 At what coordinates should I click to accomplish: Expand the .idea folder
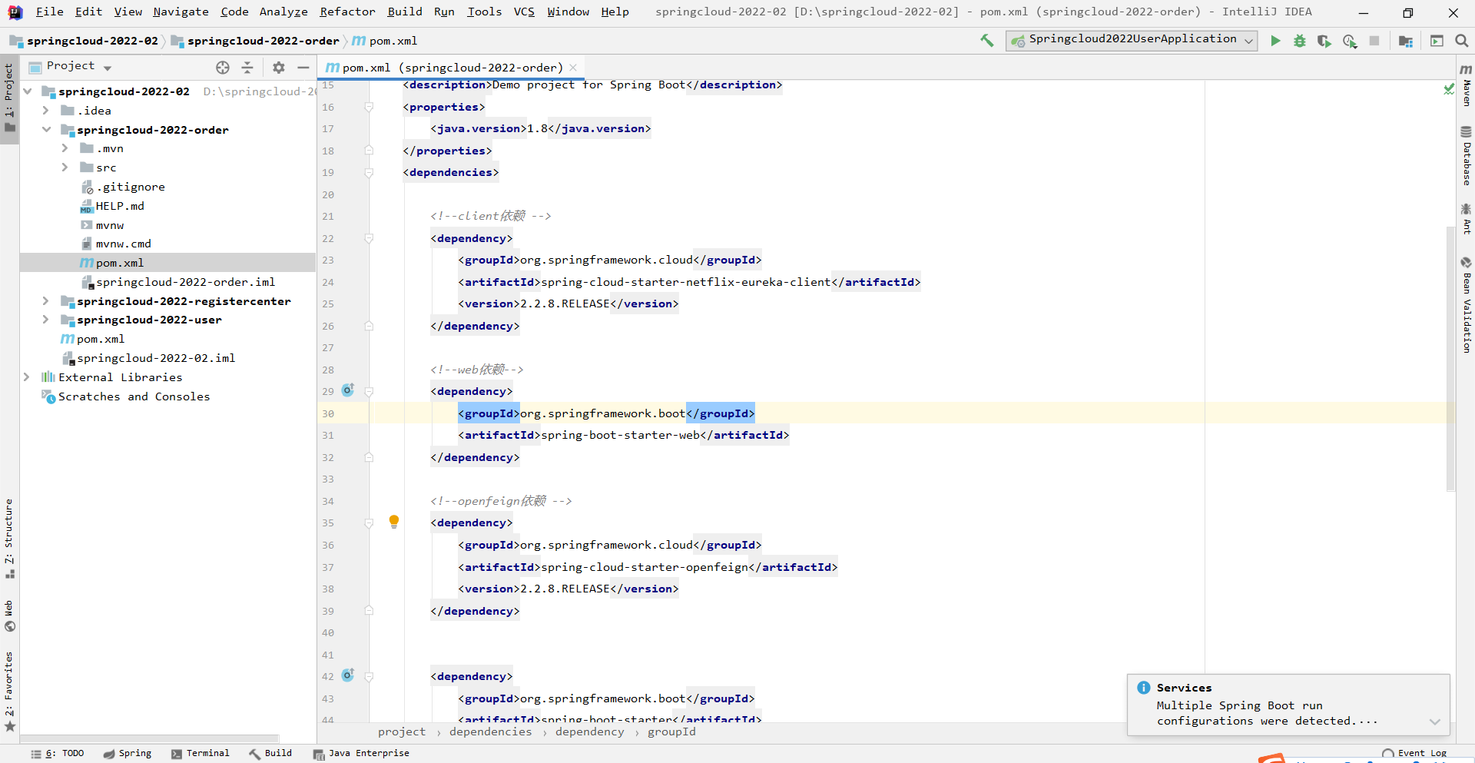click(x=46, y=111)
